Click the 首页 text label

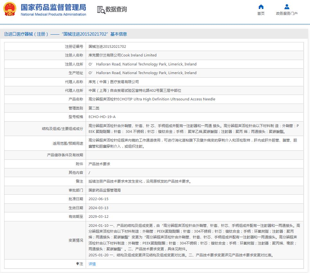(261, 13)
